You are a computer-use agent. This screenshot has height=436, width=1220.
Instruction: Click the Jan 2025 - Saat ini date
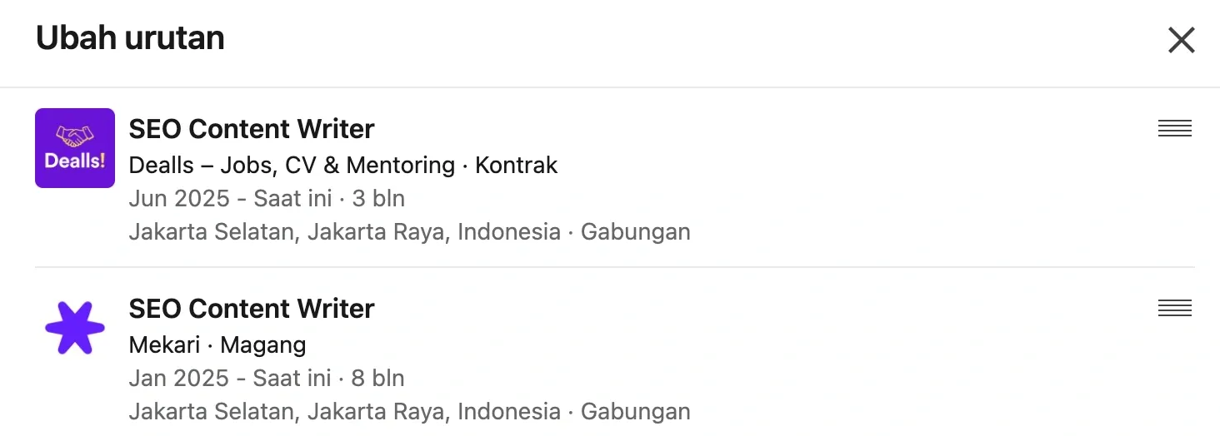pyautogui.click(x=230, y=379)
